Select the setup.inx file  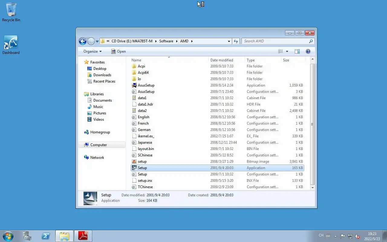[x=217, y=181]
